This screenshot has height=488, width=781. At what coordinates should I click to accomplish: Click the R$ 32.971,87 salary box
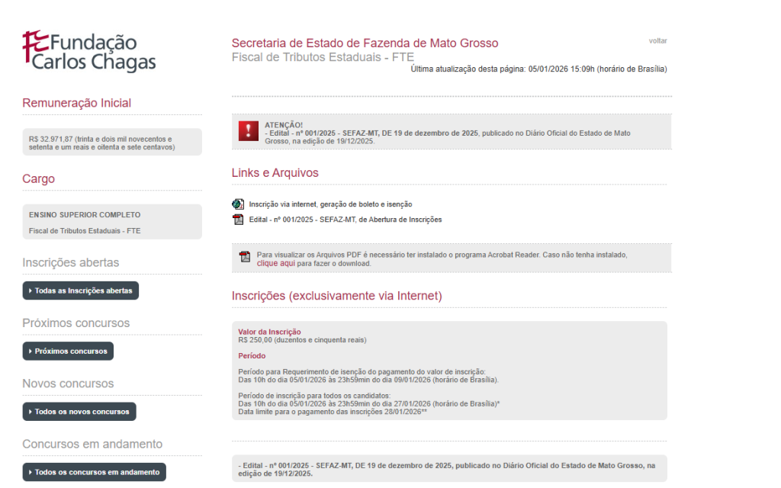coord(112,143)
